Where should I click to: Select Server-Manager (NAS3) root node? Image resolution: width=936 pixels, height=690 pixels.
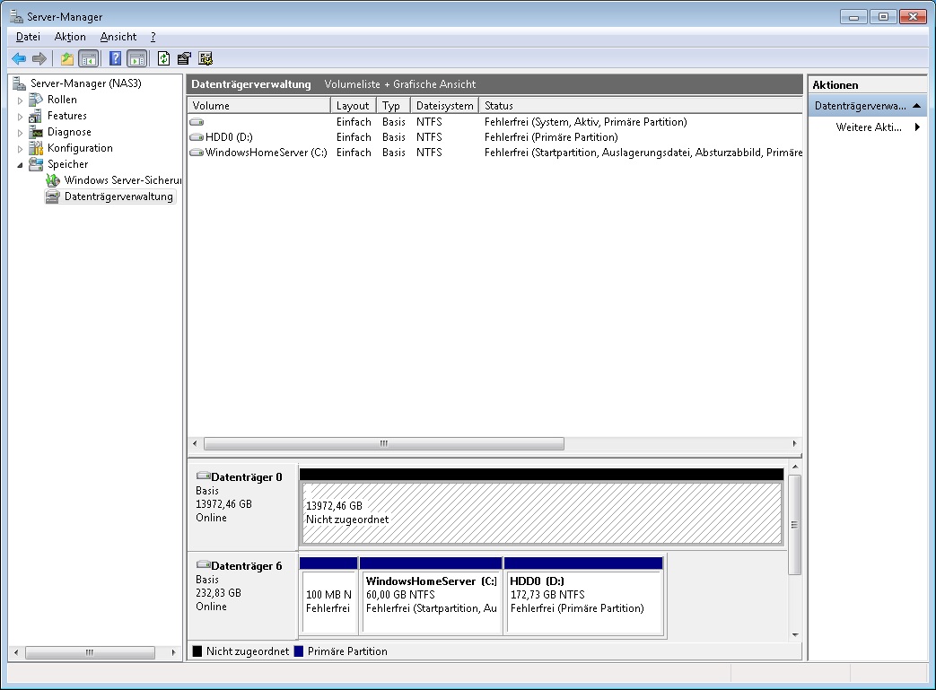[86, 83]
